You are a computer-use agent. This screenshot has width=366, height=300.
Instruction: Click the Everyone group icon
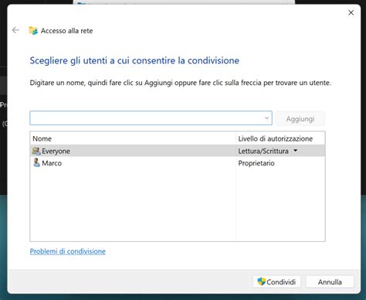pyautogui.click(x=36, y=151)
